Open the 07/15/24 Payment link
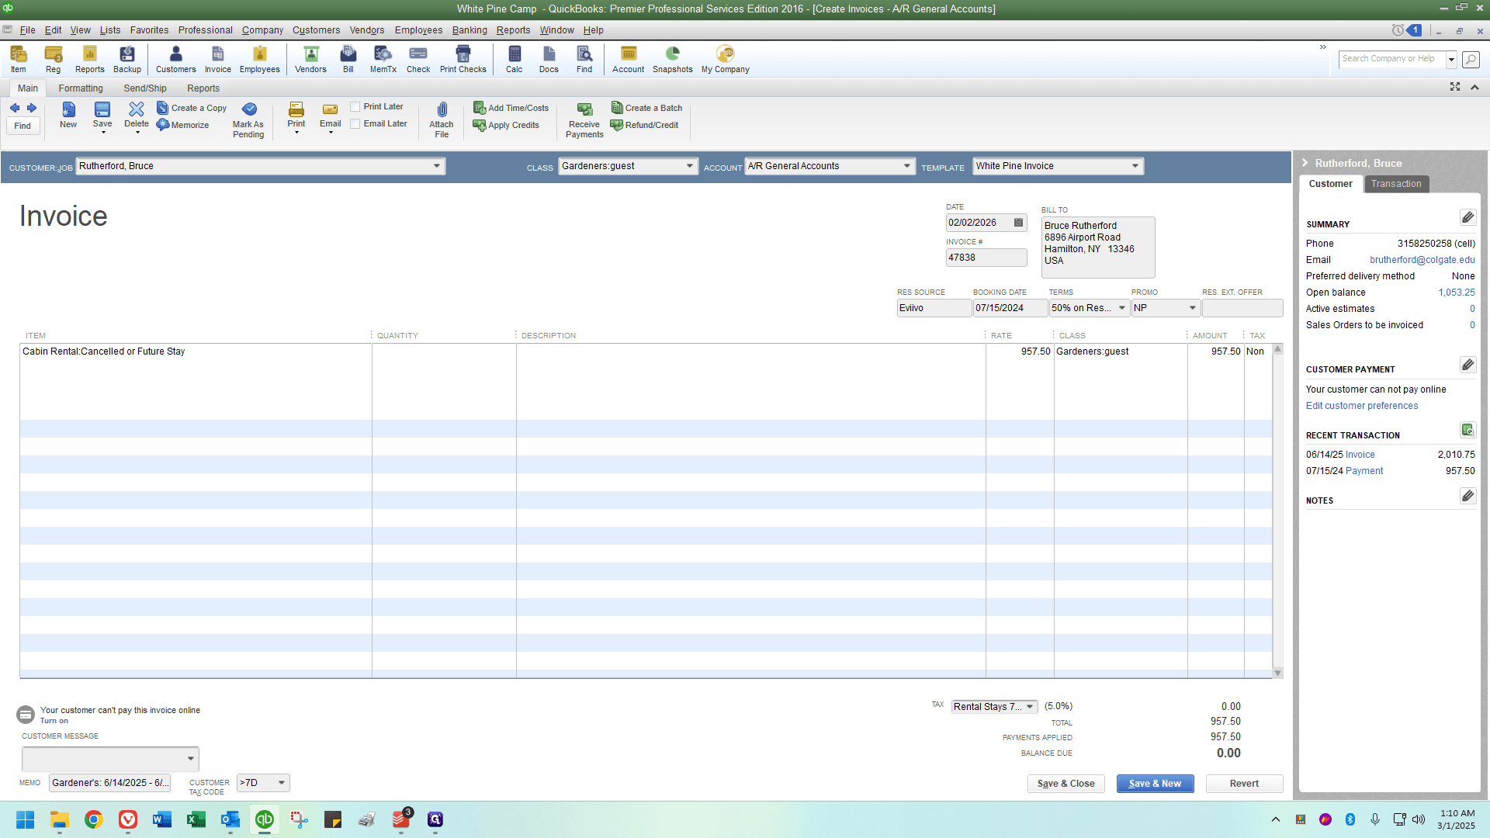Viewport: 1490px width, 838px height. coord(1364,471)
